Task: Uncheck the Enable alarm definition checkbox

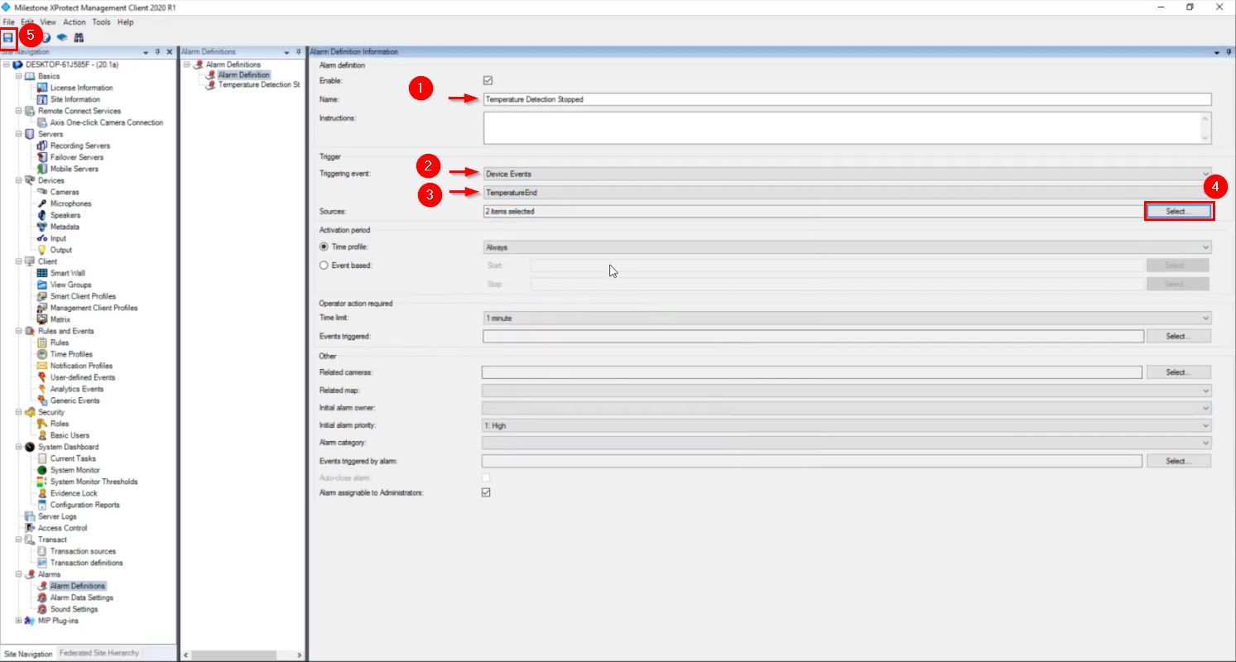Action: pos(488,81)
